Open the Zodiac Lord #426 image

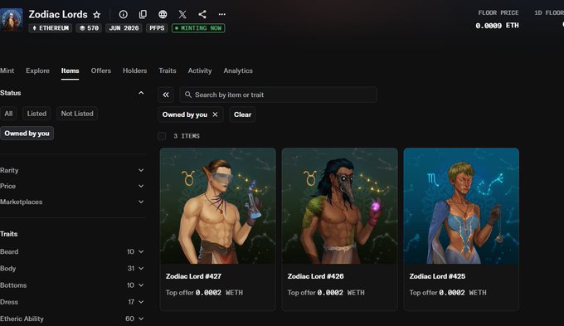tap(340, 207)
